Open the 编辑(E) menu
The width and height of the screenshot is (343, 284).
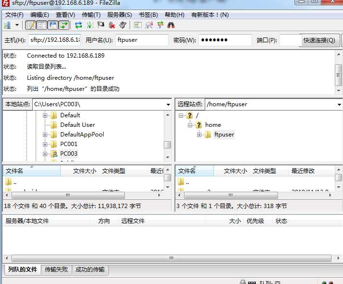point(40,15)
